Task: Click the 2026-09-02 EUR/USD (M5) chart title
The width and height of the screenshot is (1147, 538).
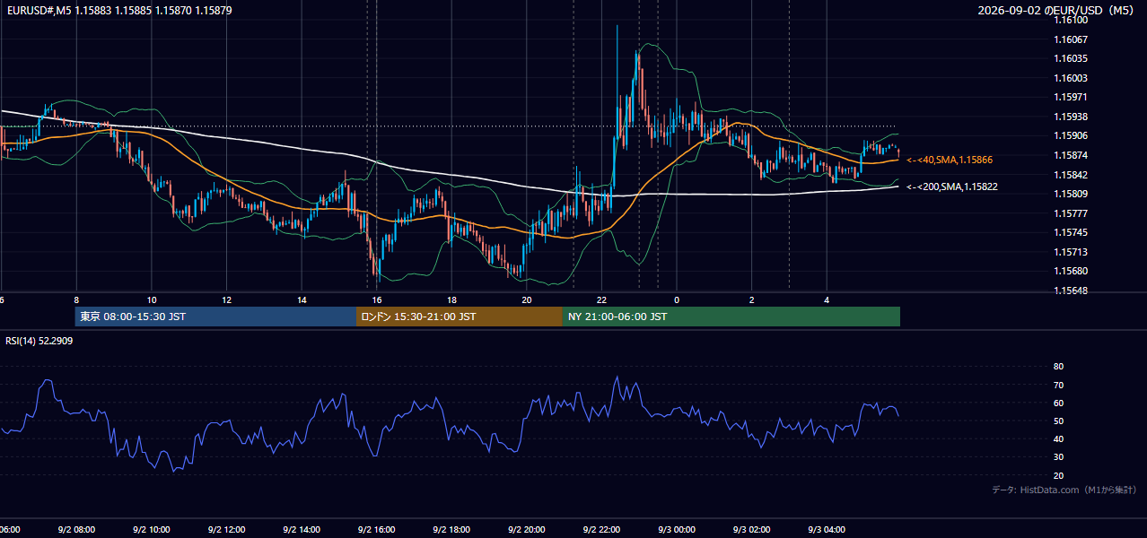Action: [x=1056, y=11]
